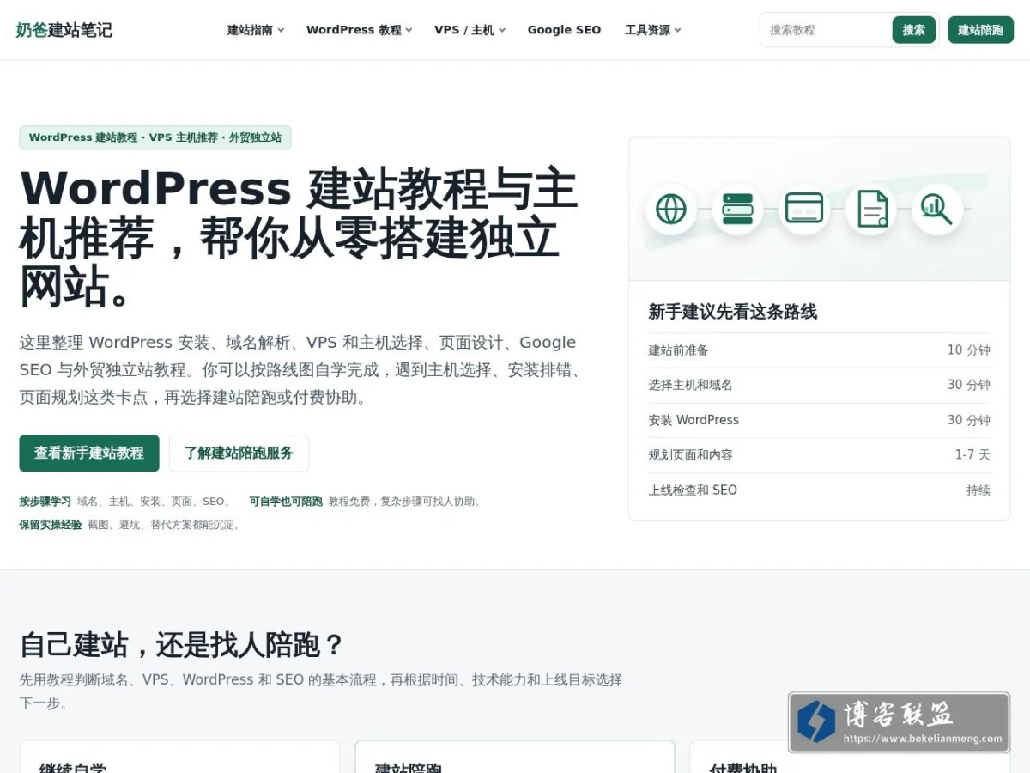Click 查看新手建站教程 button
Image resolution: width=1030 pixels, height=773 pixels.
pos(89,453)
